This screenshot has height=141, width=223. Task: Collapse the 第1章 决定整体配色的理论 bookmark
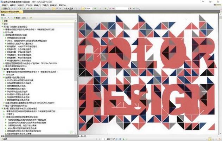coord(1,27)
